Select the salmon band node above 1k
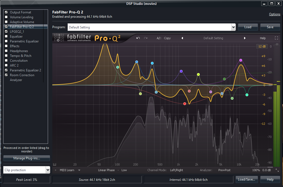283x187 pixels. coord(189,91)
